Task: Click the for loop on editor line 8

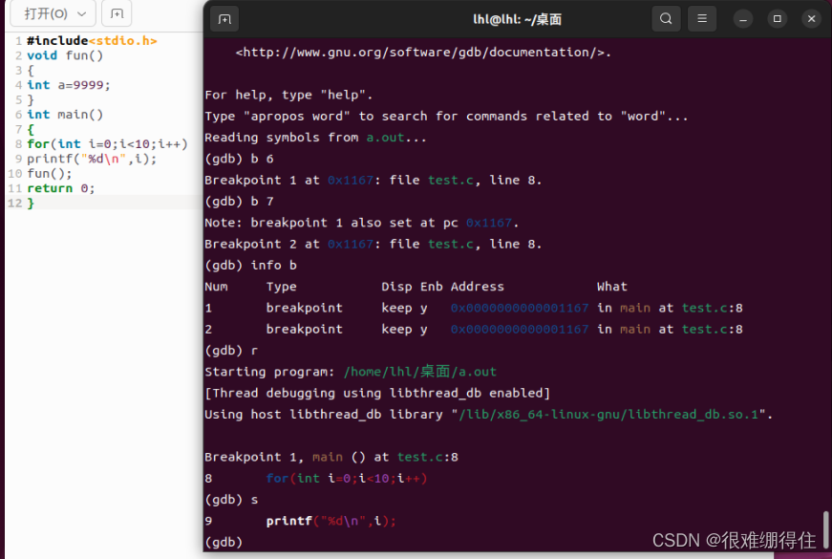Action: click(108, 144)
